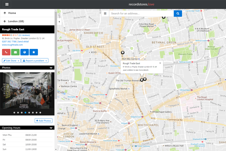
Task: Click the green email envelope button
Action: (15, 52)
